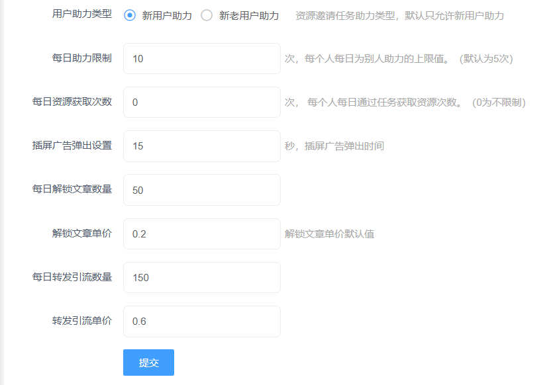Viewport: 557px width, 385px height.
Task: Edit the 每日解锁文章数量 field showing 50
Action: (x=202, y=190)
